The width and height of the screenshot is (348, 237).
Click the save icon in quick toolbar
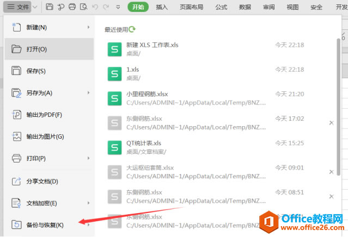click(x=49, y=7)
